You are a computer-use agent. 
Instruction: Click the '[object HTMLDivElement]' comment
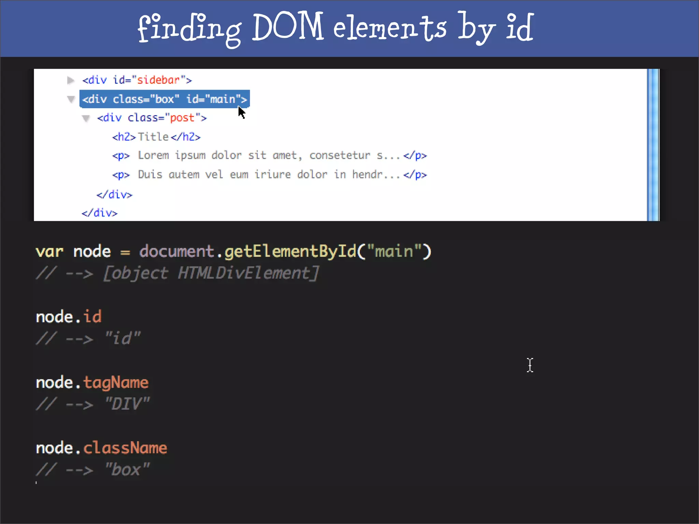pos(211,273)
